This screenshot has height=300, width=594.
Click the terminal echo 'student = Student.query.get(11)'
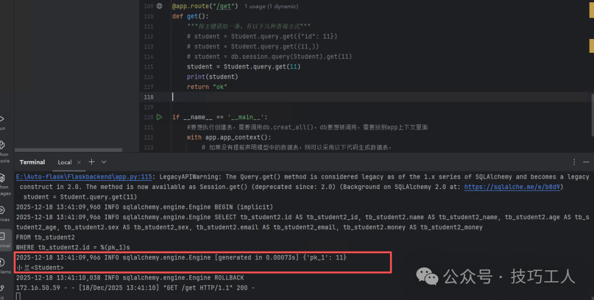(x=80, y=197)
